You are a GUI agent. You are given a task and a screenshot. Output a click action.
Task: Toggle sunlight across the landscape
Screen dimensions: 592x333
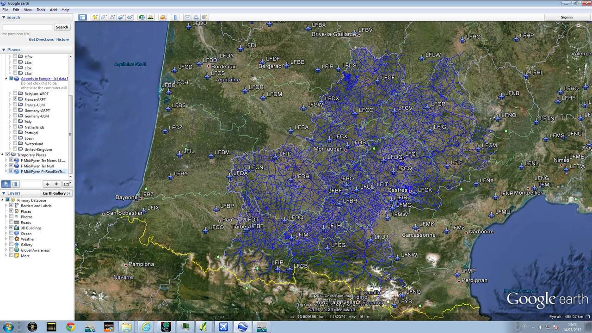pyautogui.click(x=150, y=17)
